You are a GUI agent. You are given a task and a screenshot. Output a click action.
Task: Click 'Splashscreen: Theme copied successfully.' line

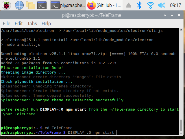[x=47, y=96]
